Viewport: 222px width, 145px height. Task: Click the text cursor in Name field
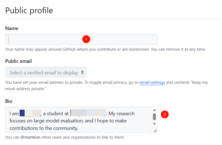pyautogui.click(x=9, y=39)
